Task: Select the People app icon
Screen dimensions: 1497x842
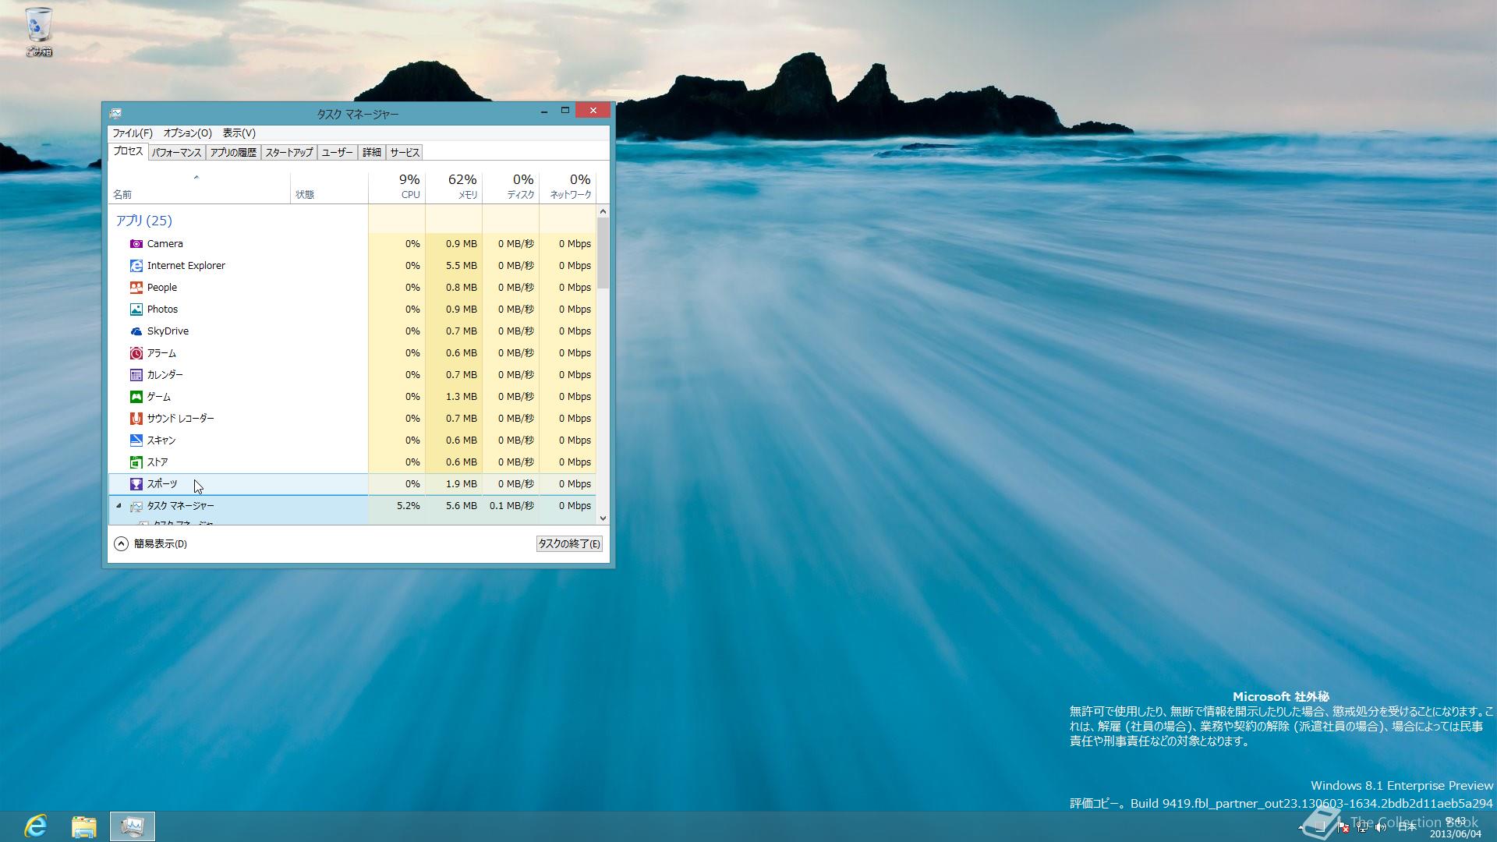Action: click(x=136, y=288)
